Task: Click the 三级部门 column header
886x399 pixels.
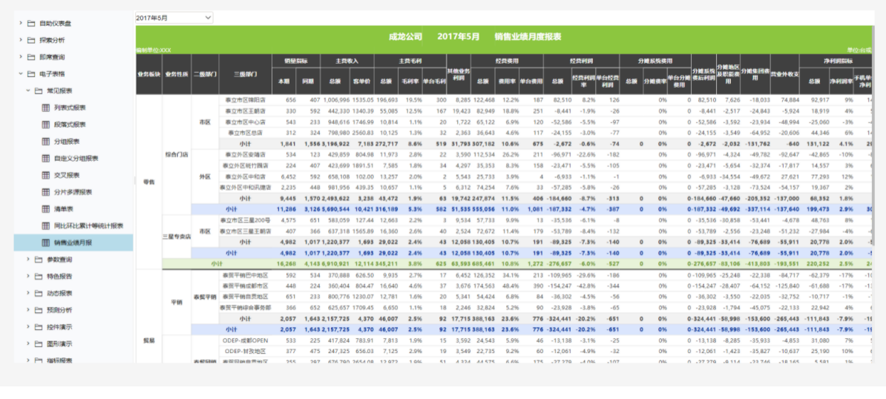Action: coord(245,74)
